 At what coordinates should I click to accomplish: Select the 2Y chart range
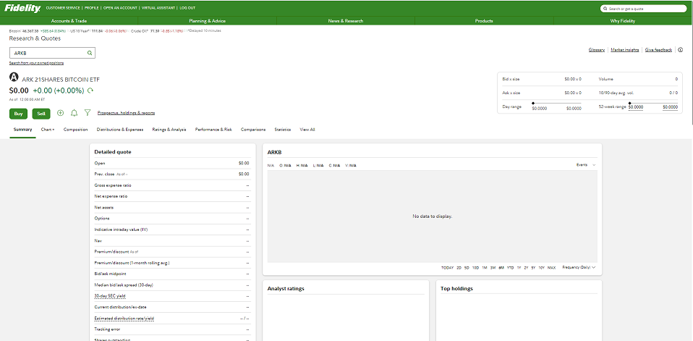526,268
